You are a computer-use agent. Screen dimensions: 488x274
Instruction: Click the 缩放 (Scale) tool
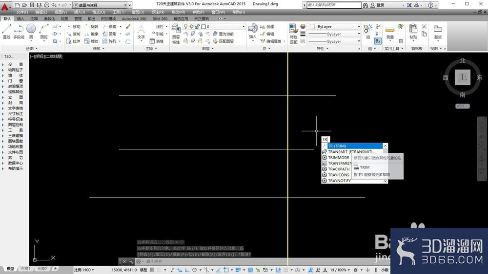click(92, 41)
